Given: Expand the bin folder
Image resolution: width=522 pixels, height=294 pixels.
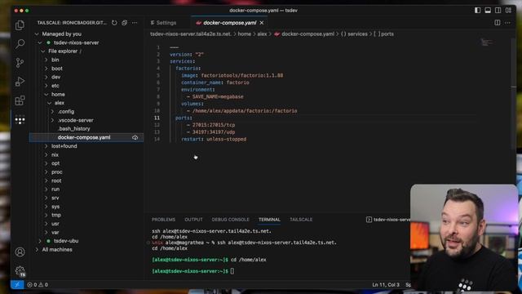Looking at the screenshot, I should tap(46, 60).
